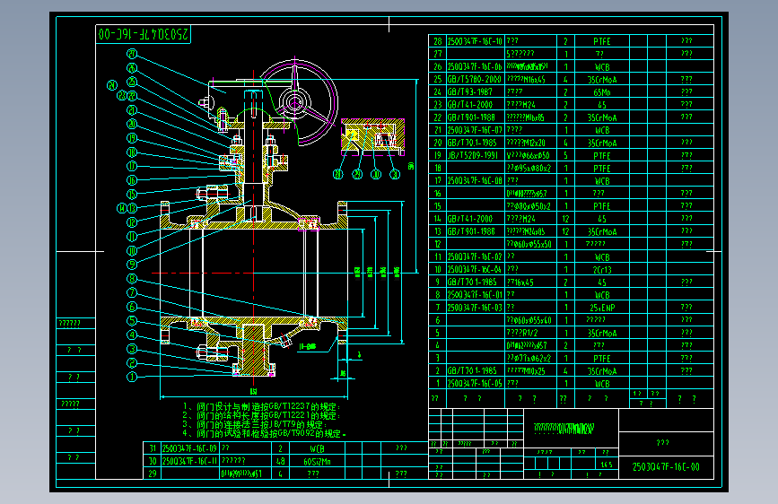The height and width of the screenshot is (504, 778).
Task: Select part code ending 16C-06 in row 26
Action: tap(476, 67)
